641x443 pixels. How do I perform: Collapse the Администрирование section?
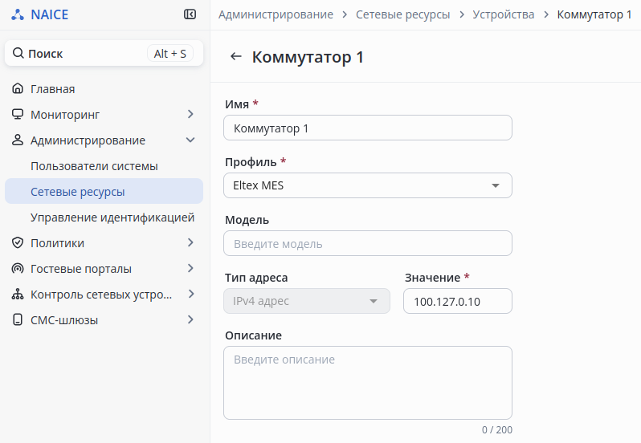(x=190, y=140)
